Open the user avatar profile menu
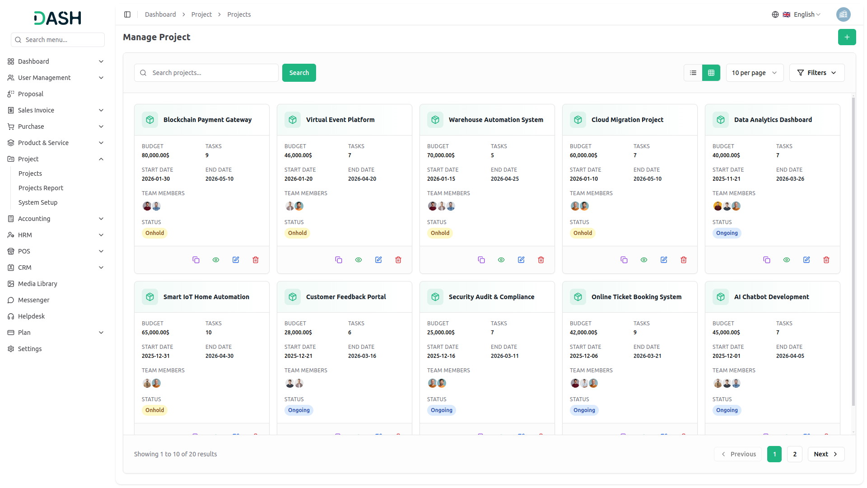Screen dimensions: 867x488 pos(843,14)
